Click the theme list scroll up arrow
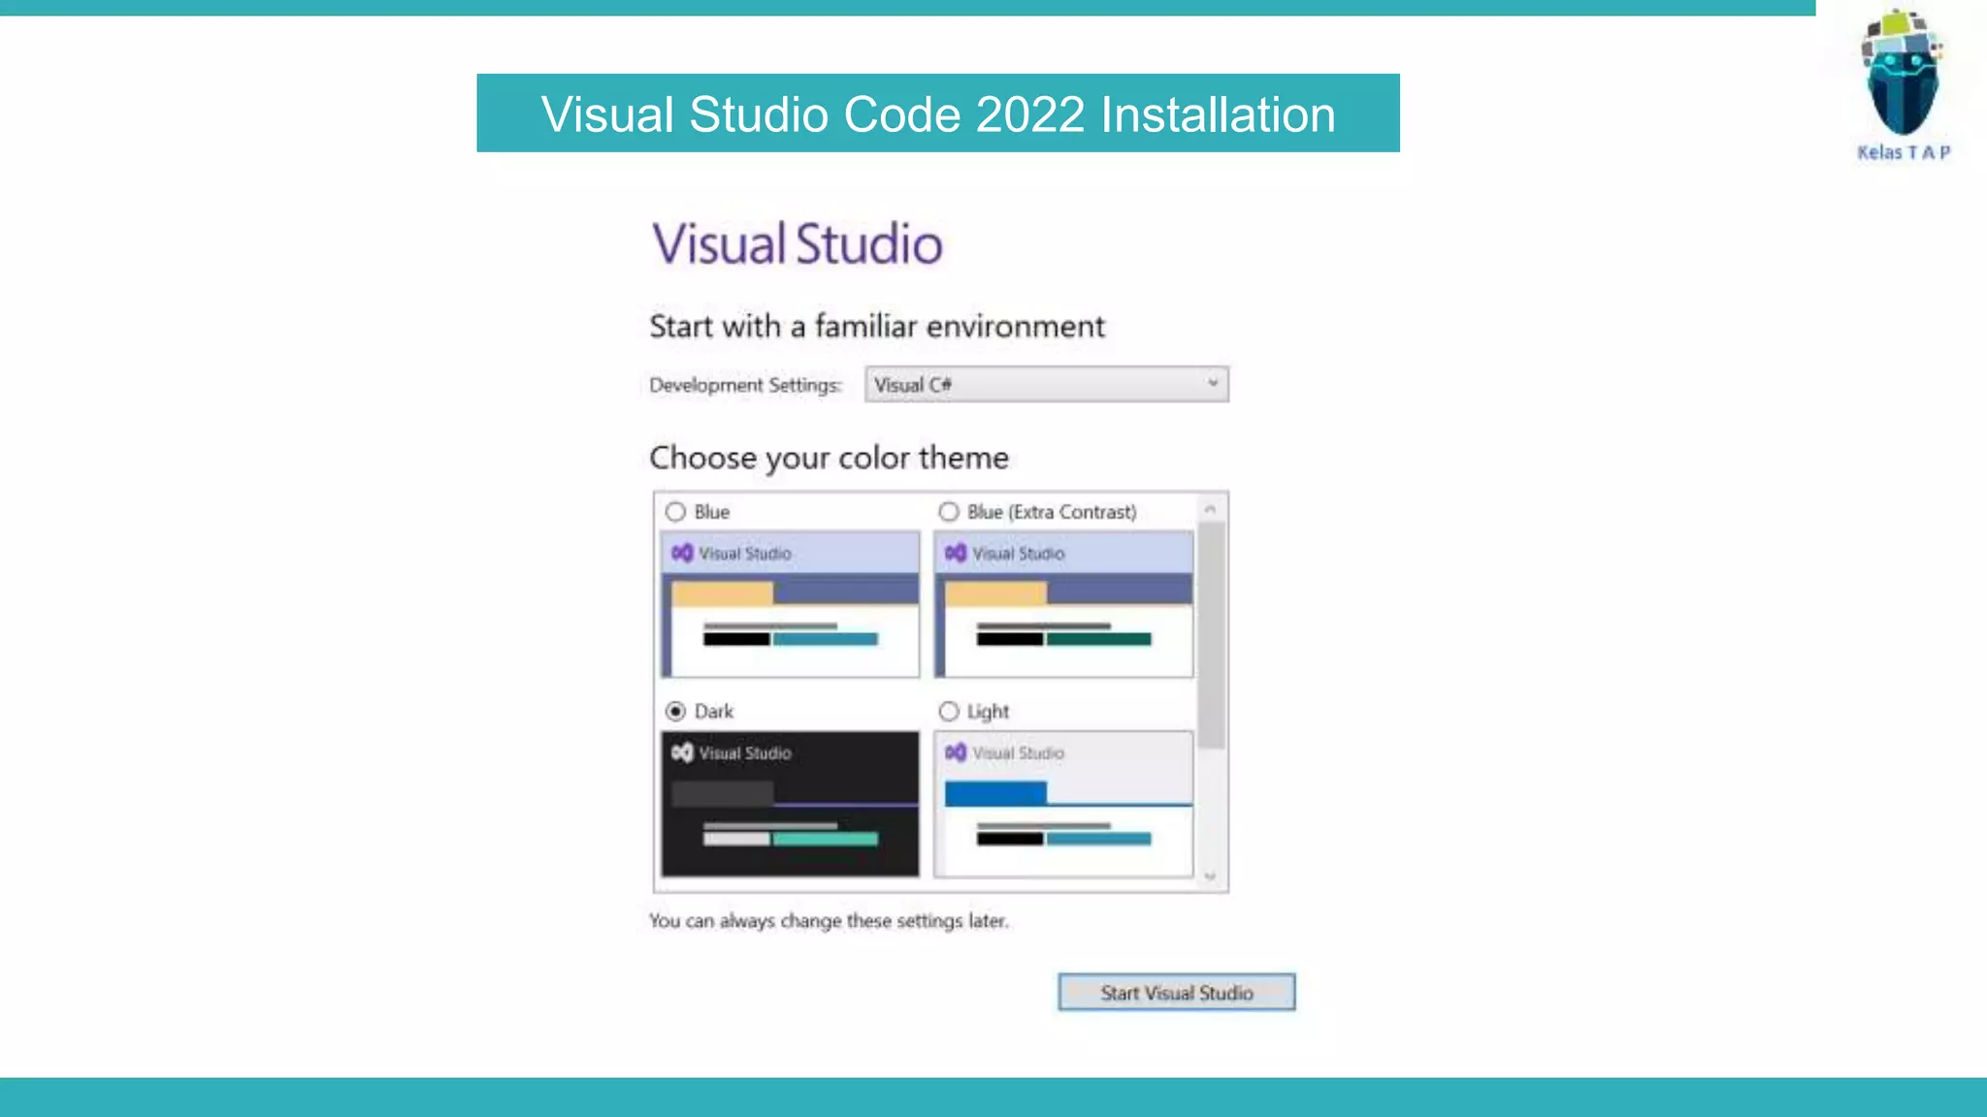Image resolution: width=1987 pixels, height=1117 pixels. tap(1210, 509)
